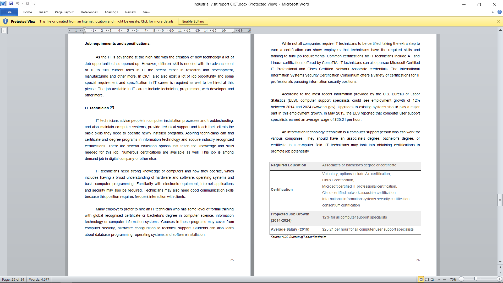
Task: Open the File tab
Action: 9,12
